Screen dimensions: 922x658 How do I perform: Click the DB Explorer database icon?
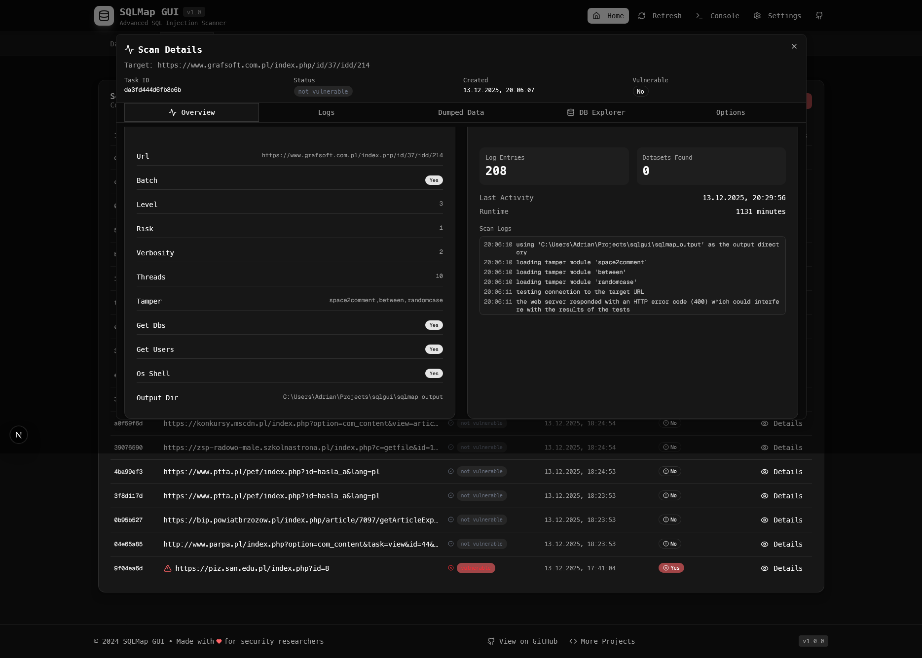tap(570, 112)
